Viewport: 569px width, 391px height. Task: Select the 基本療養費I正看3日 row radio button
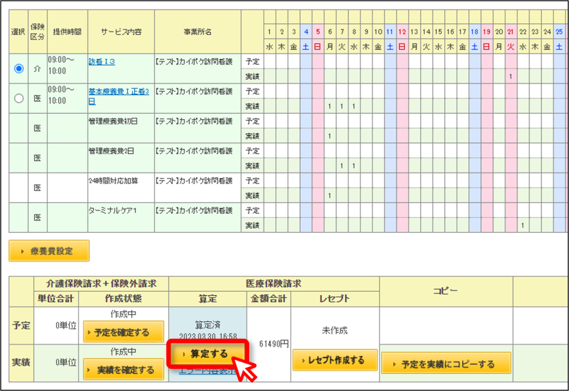[19, 99]
